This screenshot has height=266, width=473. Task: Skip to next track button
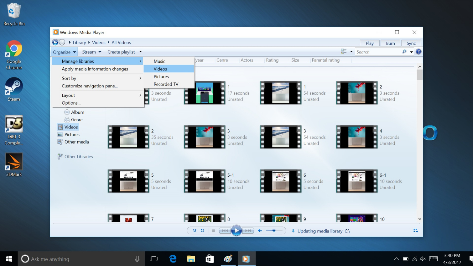pyautogui.click(x=248, y=231)
